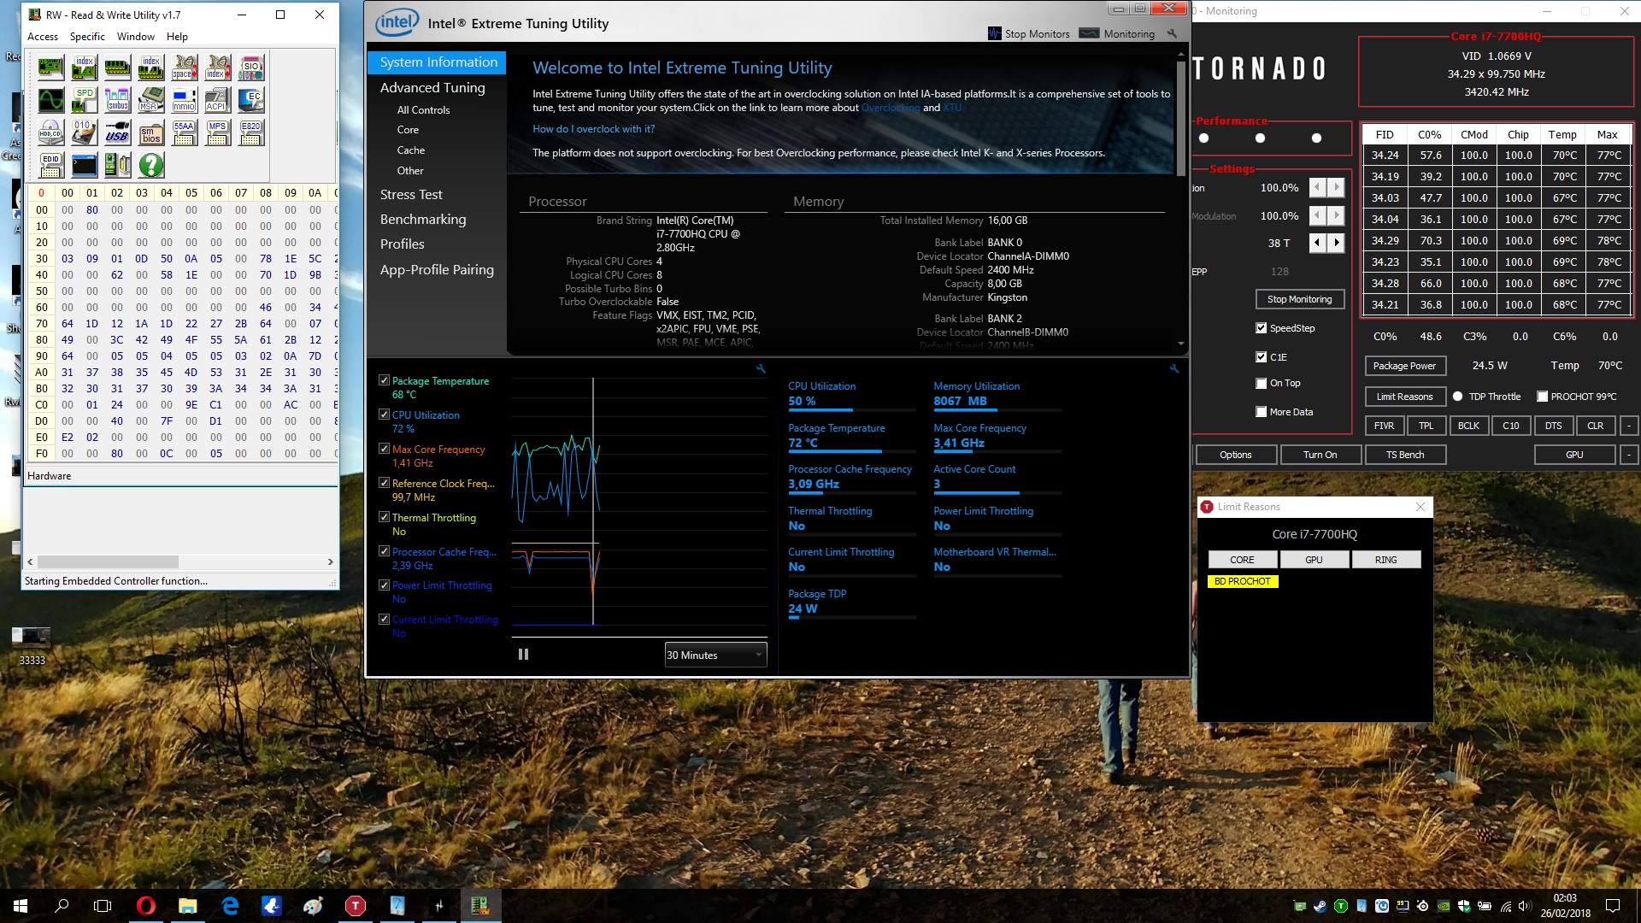The height and width of the screenshot is (923, 1641).
Task: Open PCI devices tool in RW utility
Action: coord(50,68)
